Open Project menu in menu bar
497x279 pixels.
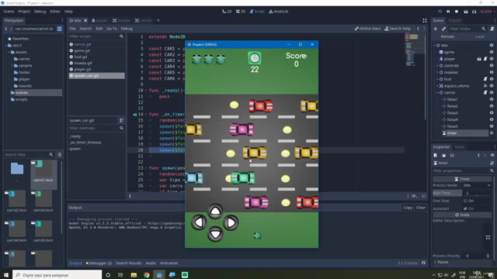click(24, 12)
